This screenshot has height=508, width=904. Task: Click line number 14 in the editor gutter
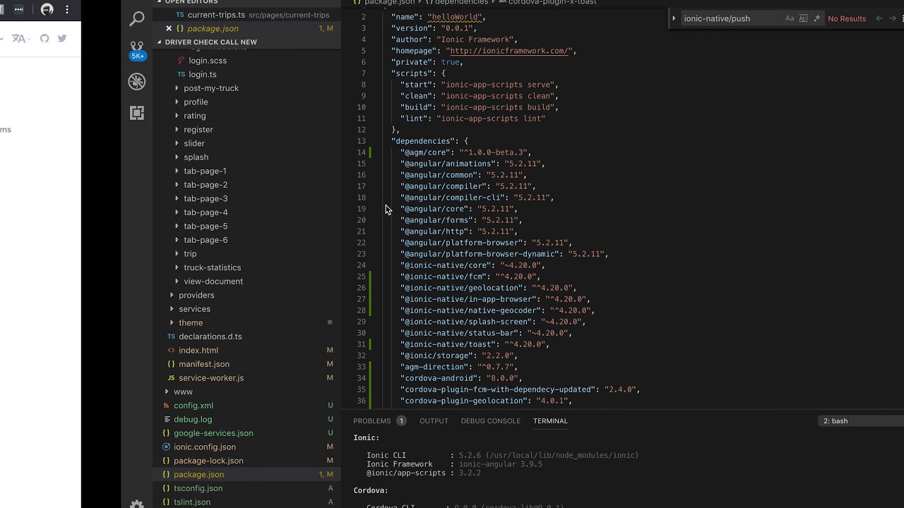click(x=362, y=152)
